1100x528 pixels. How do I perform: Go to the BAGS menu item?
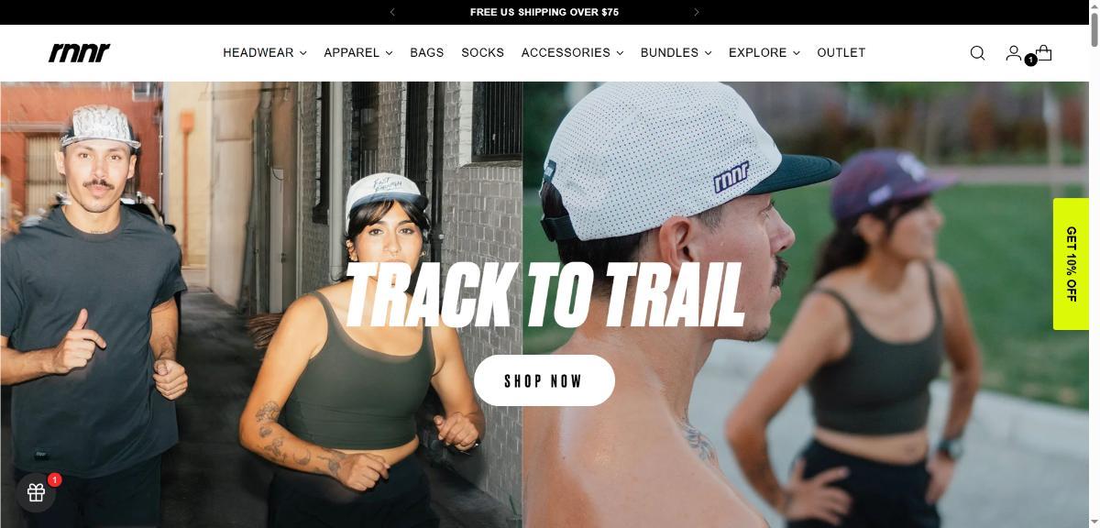pos(427,52)
